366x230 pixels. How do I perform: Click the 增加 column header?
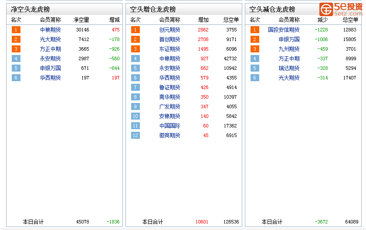[203, 20]
